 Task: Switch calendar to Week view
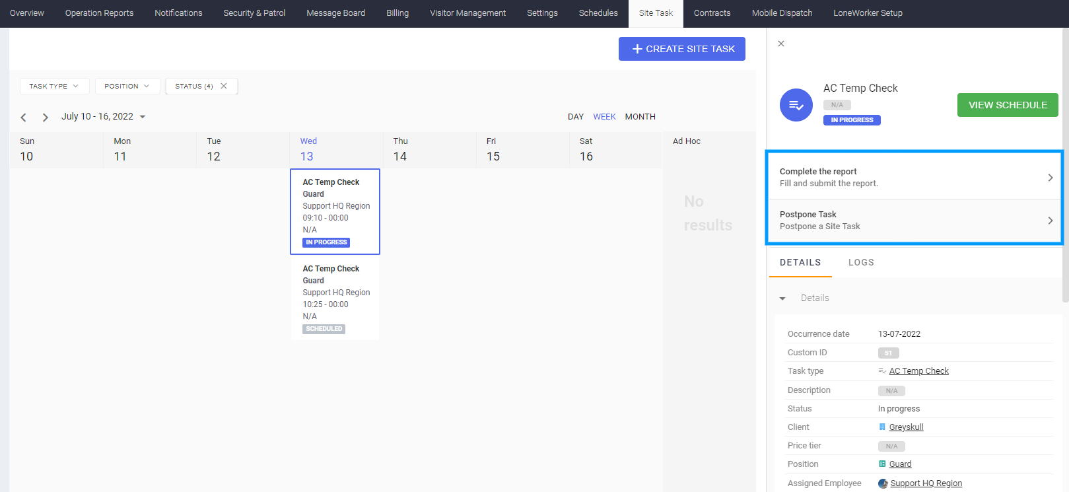click(604, 117)
